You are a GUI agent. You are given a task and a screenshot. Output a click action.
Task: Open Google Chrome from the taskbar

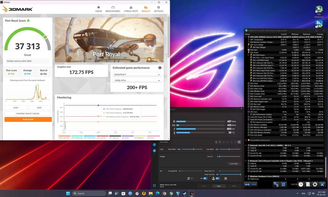tap(164, 193)
